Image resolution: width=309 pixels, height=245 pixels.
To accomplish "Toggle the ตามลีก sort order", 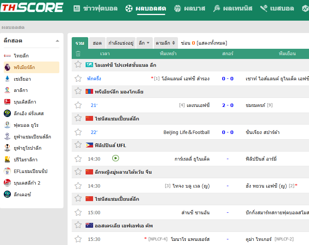I will 166,43.
